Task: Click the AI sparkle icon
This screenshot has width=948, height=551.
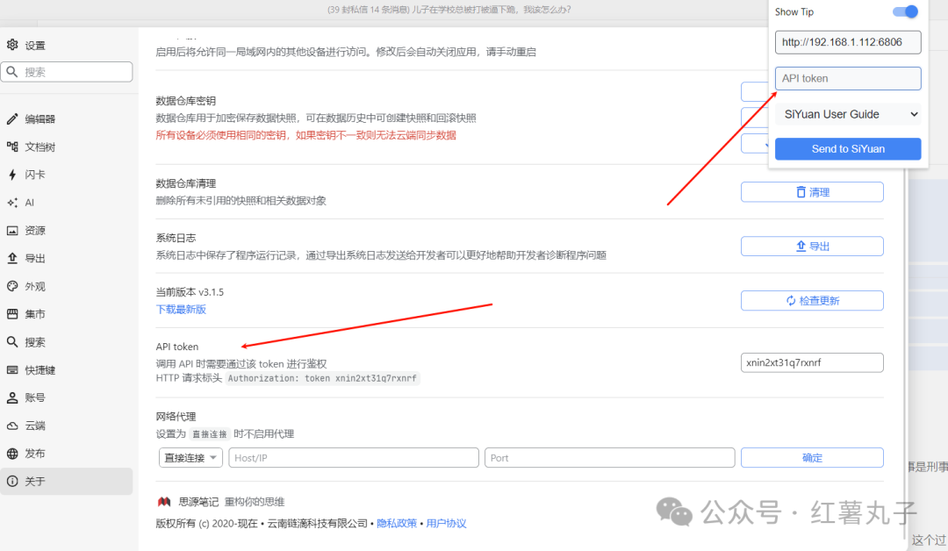Action: (12, 203)
